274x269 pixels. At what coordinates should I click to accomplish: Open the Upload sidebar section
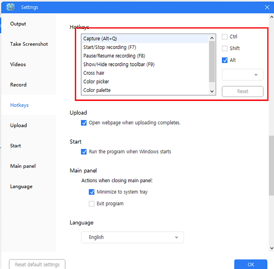19,125
